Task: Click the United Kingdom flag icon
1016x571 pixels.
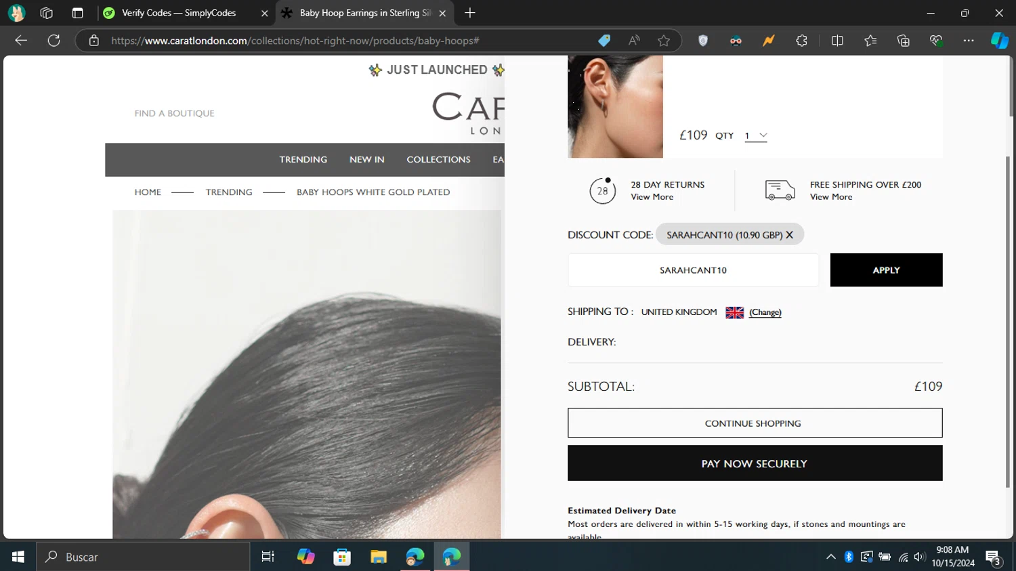Action: click(735, 312)
